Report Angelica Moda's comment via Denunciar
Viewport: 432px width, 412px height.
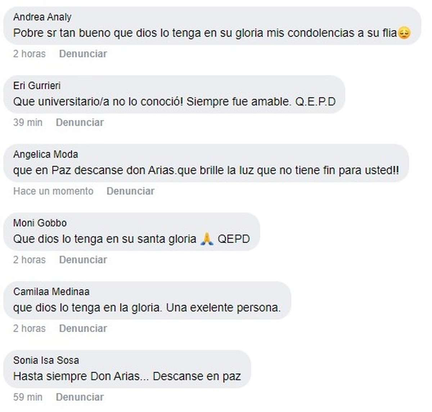pos(130,191)
